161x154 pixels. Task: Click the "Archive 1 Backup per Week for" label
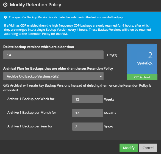pos(31,99)
